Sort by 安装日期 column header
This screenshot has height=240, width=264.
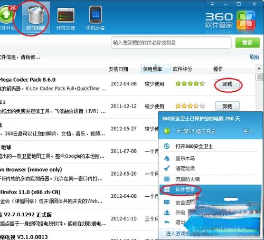[118, 69]
